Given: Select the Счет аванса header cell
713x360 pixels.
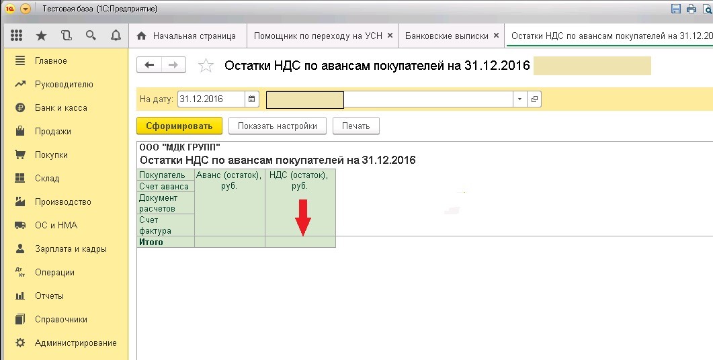Looking at the screenshot, I should [165, 186].
